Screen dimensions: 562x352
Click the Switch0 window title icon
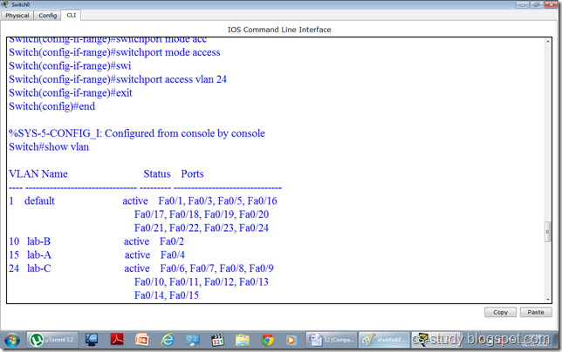(x=4, y=4)
